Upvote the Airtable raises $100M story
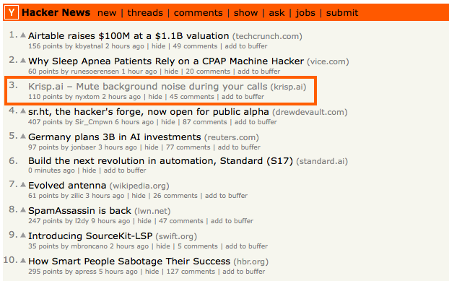The height and width of the screenshot is (281, 449). pos(23,35)
